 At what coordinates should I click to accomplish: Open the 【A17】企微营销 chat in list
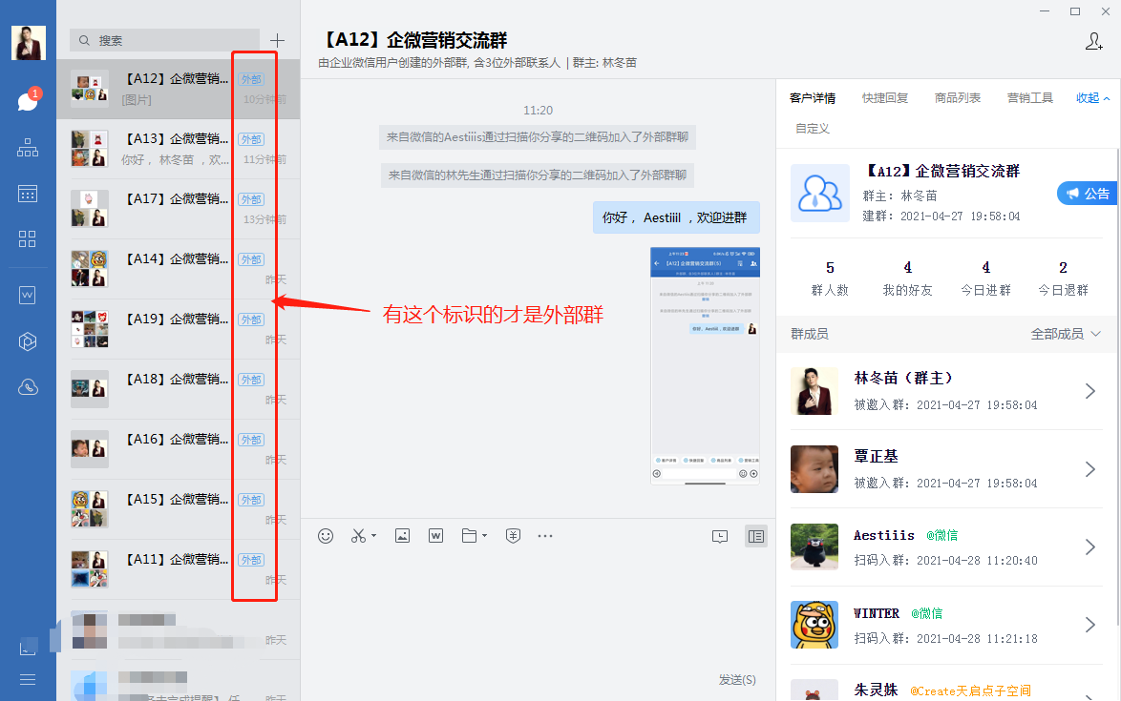(x=178, y=209)
